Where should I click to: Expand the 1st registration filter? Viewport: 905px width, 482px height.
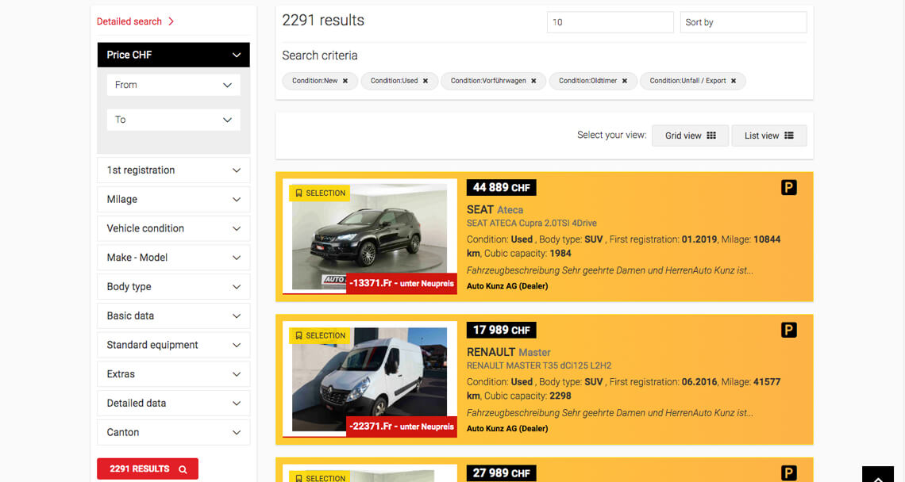coord(174,170)
